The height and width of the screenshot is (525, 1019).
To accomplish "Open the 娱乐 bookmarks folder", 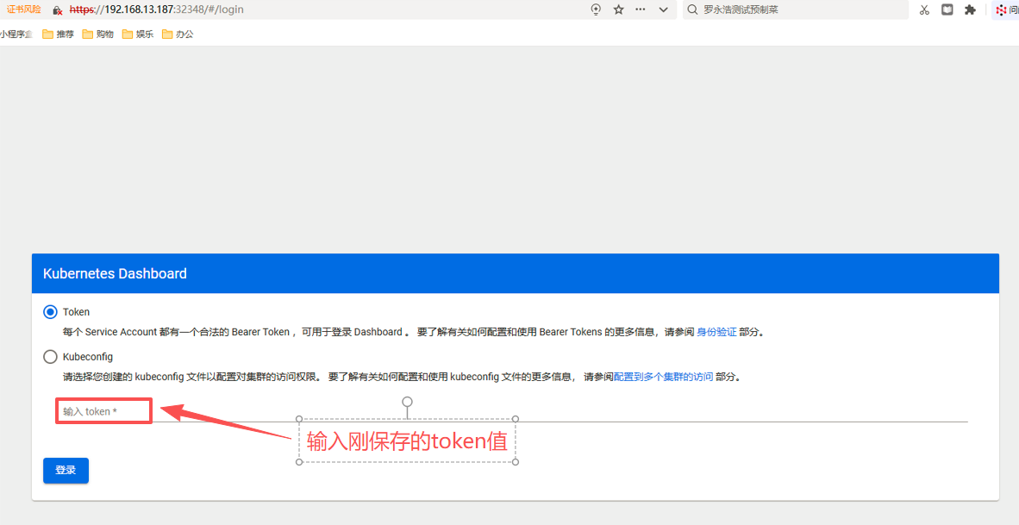I will 138,34.
